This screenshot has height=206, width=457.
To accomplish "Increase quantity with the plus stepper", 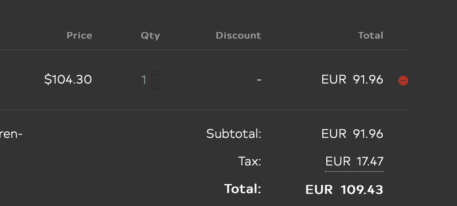I will click(x=155, y=75).
